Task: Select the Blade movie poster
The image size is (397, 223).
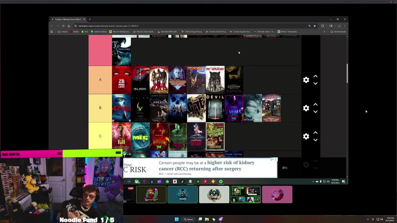Action: point(140,80)
